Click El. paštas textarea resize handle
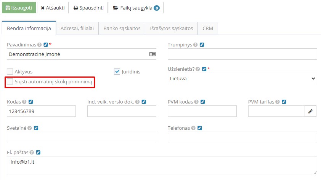 coord(315,173)
